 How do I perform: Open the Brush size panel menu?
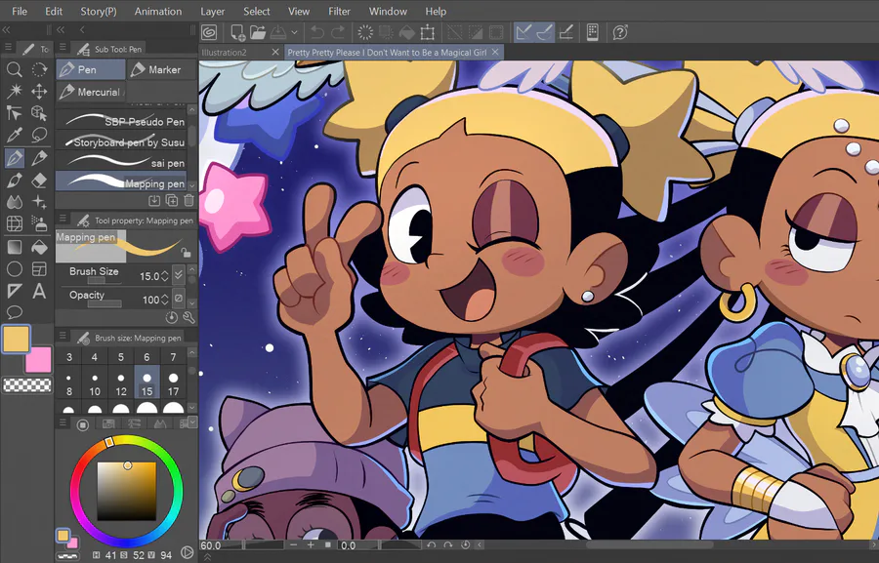tap(63, 336)
